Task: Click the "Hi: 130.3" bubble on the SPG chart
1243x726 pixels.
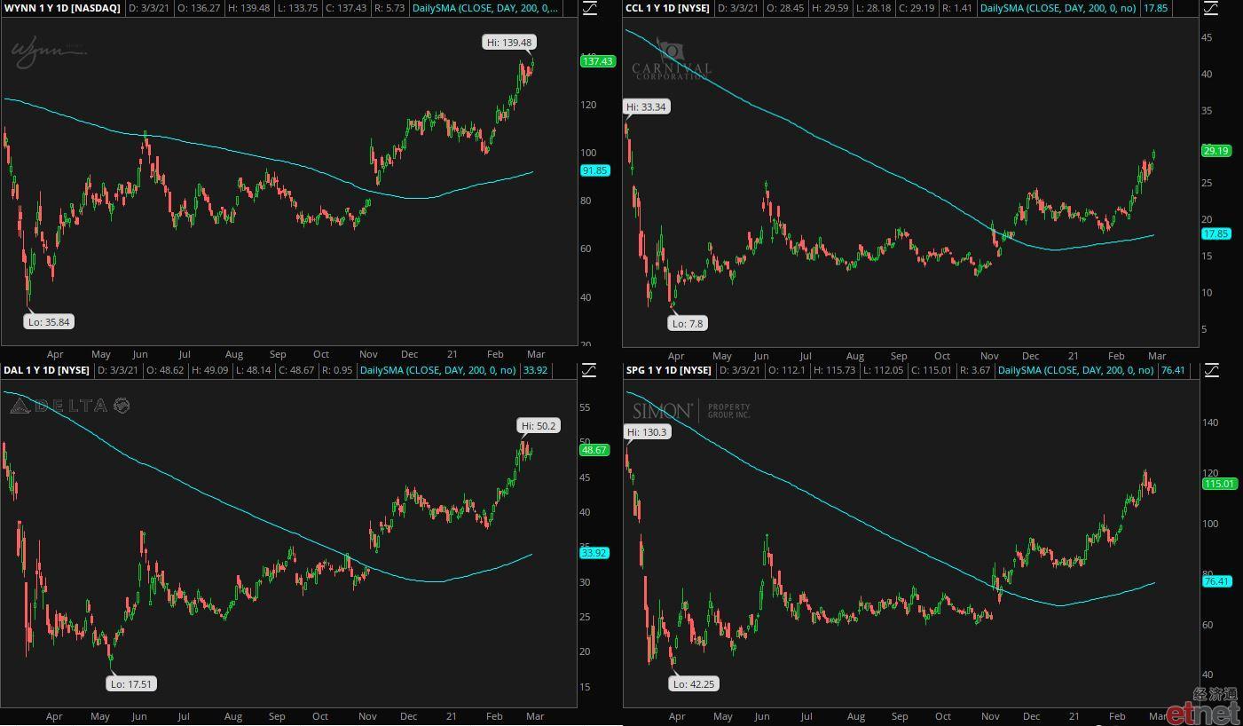Action: 647,432
